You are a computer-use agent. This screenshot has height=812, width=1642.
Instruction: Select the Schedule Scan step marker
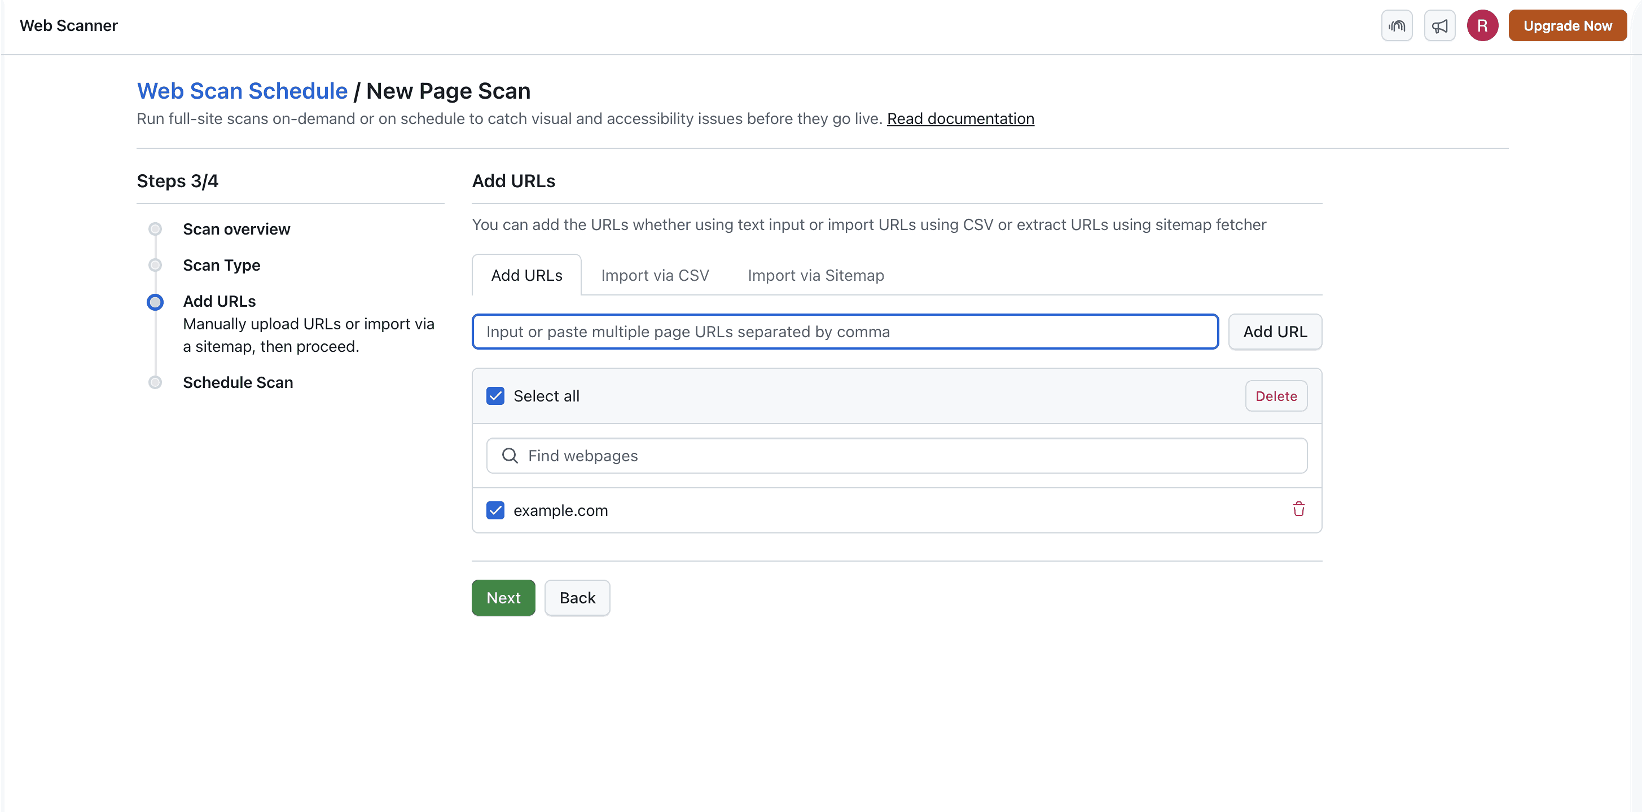pos(155,382)
